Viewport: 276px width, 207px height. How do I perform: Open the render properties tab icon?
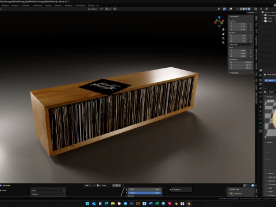click(260, 80)
